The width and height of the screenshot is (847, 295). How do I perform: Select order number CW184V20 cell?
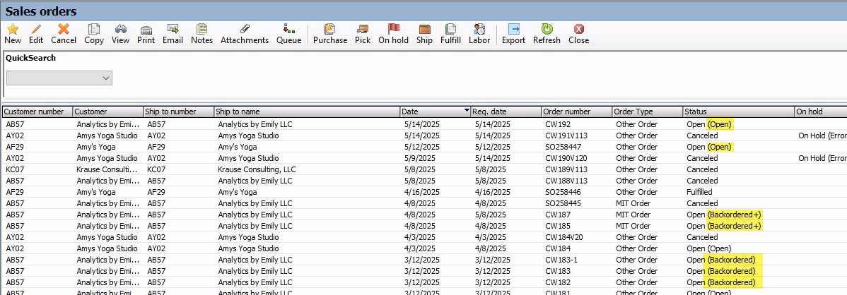(576, 237)
